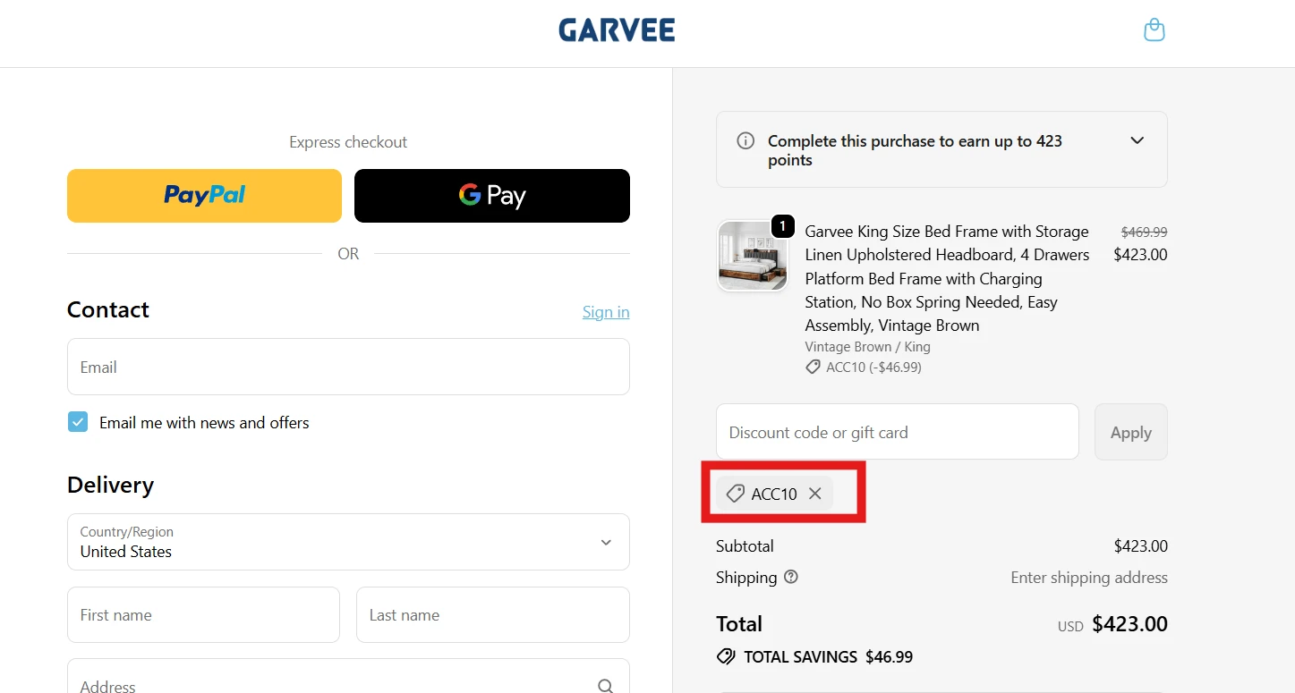Expand the earn points panel chevron
This screenshot has height=693, width=1295.
click(x=1137, y=140)
